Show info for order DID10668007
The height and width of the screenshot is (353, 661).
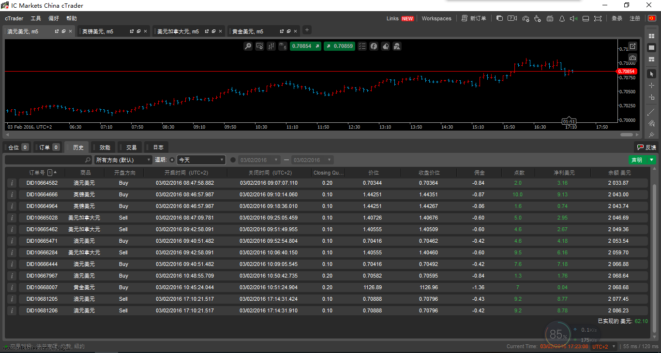click(12, 287)
